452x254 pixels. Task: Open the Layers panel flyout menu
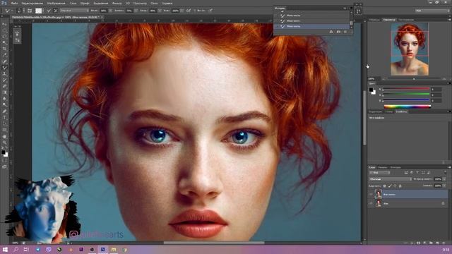[x=449, y=167]
